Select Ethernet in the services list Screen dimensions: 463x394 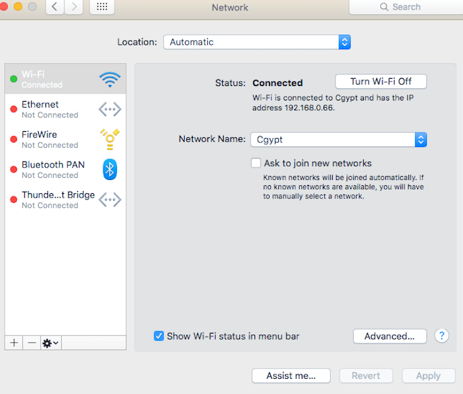point(50,109)
